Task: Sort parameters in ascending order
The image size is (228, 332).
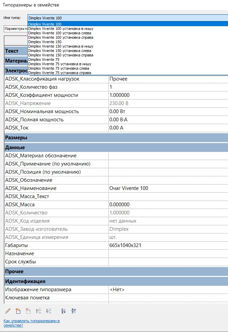Action: coord(63,311)
